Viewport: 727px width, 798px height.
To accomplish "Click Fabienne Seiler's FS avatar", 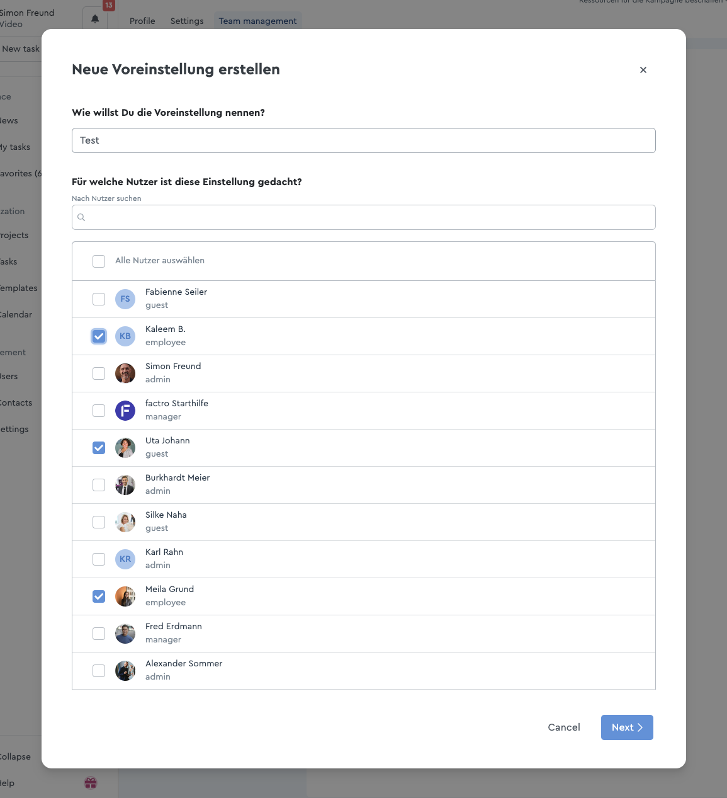I will (125, 299).
